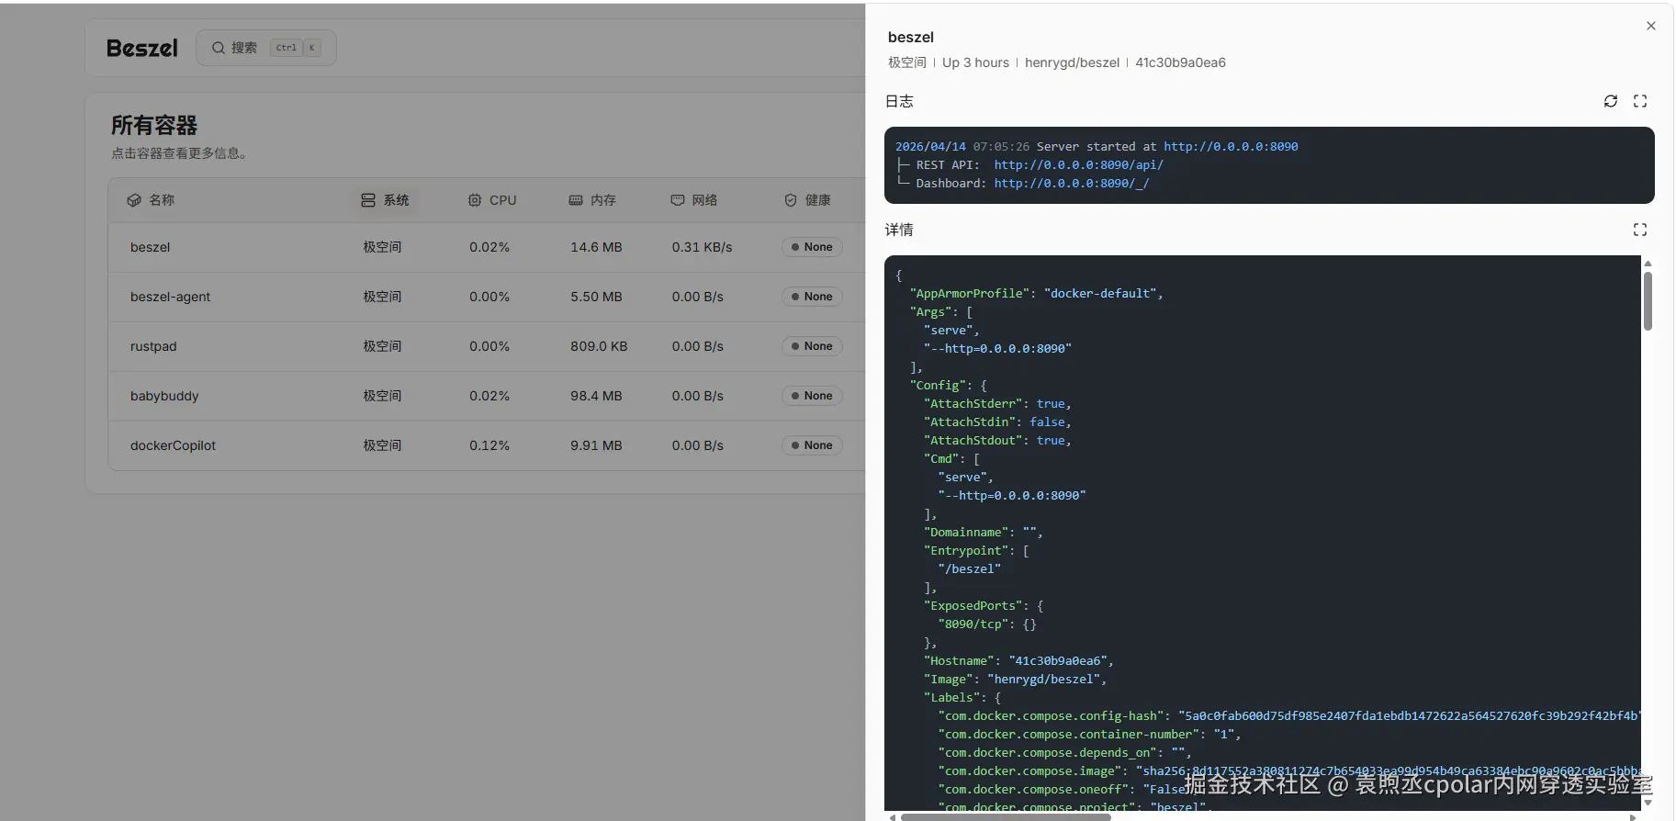Click the "Hostname" line in details JSON
Image resolution: width=1676 pixels, height=821 pixels.
pyautogui.click(x=1018, y=660)
